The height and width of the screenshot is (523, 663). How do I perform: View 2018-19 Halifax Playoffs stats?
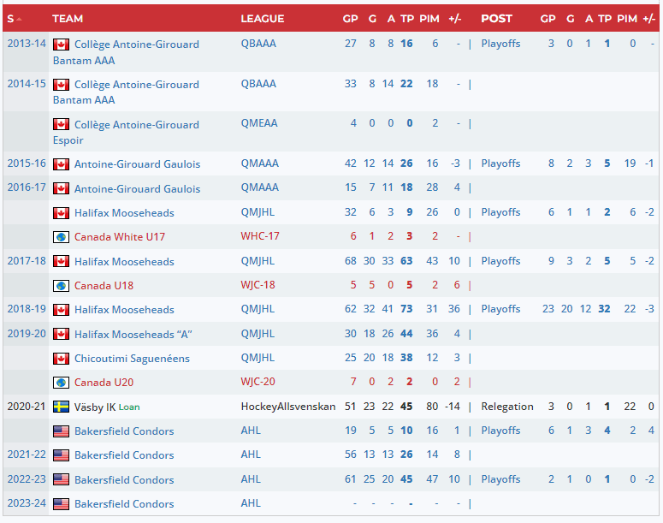[500, 309]
